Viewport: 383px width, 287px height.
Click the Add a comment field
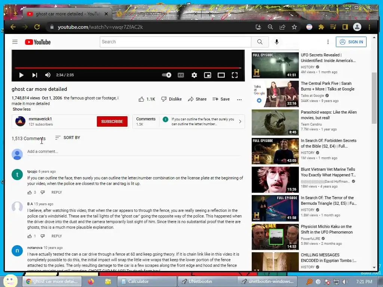click(x=134, y=152)
